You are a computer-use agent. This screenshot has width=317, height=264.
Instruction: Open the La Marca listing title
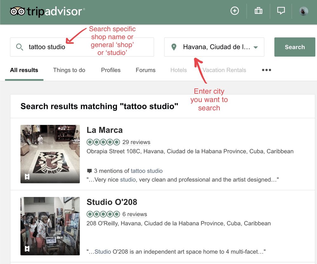tap(105, 130)
